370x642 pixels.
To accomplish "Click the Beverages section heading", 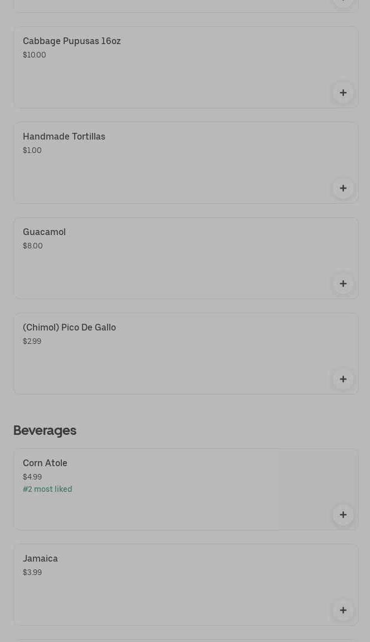I will tap(45, 430).
